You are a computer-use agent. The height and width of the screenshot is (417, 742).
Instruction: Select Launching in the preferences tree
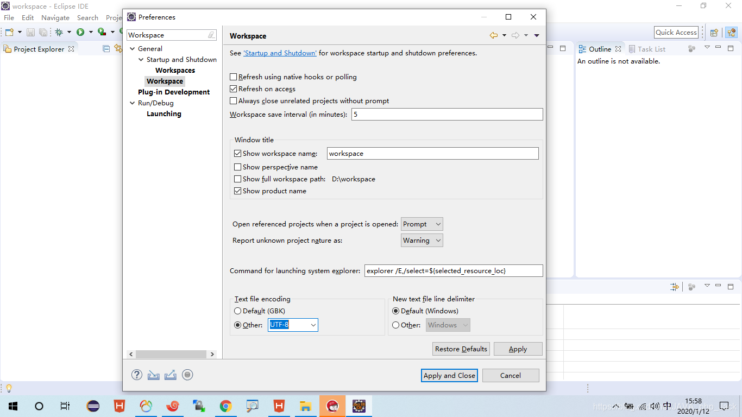164,114
